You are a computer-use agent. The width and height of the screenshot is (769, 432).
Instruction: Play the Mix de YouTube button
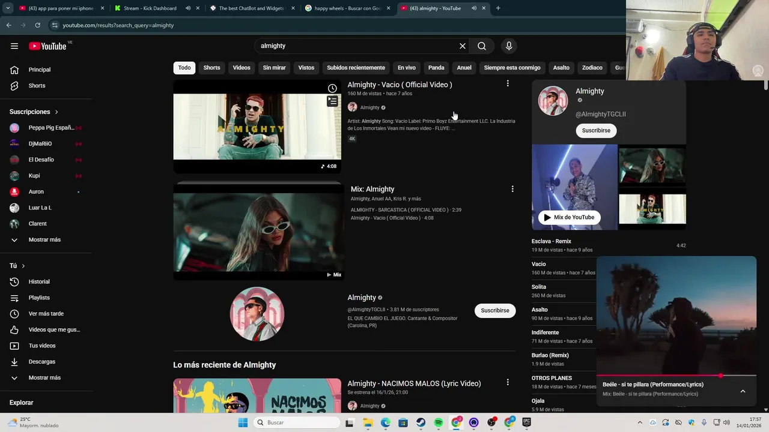569,217
